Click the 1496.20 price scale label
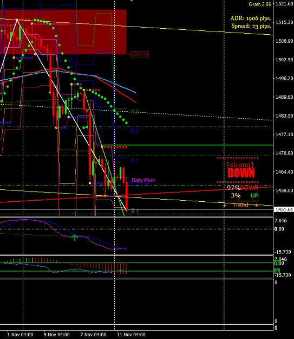Screen dimensions: 294x339 pos(284,78)
